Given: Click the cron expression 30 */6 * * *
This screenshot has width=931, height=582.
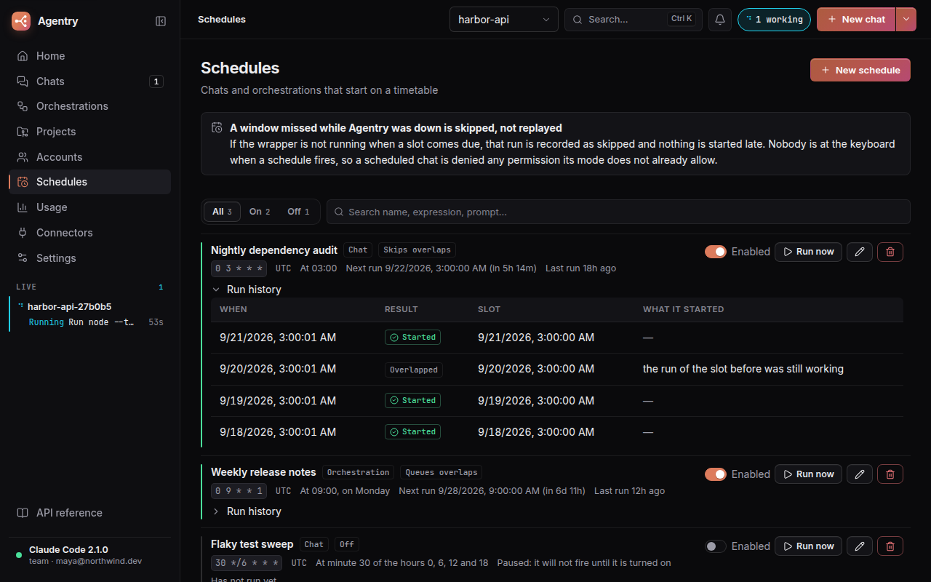Looking at the screenshot, I should click(247, 563).
